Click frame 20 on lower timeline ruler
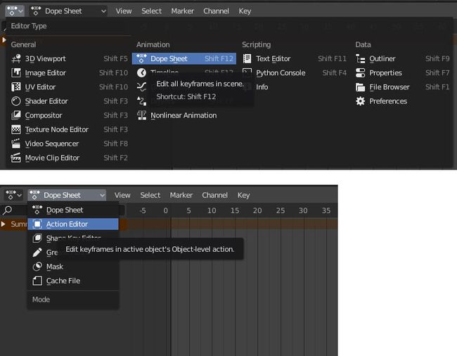Image resolution: width=457 pixels, height=356 pixels. (257, 210)
